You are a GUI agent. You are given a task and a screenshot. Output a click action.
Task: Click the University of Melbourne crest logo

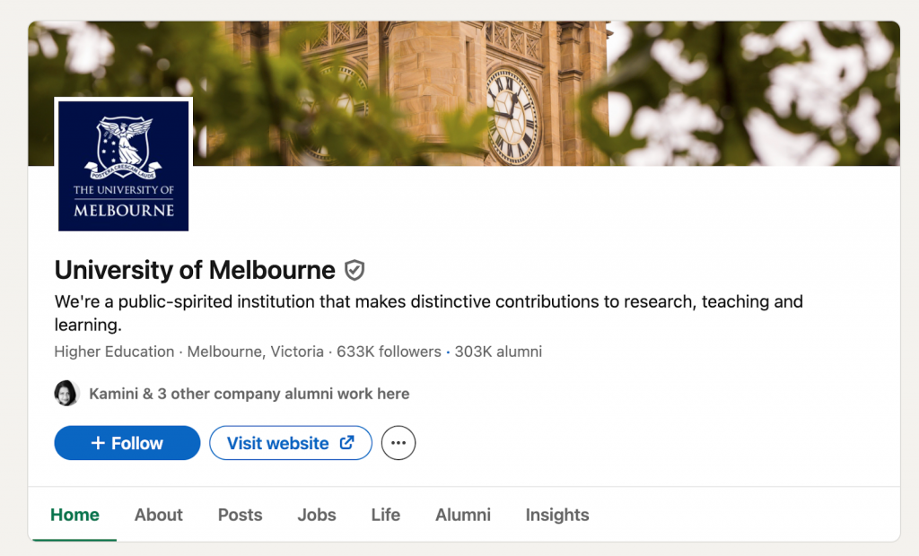123,164
